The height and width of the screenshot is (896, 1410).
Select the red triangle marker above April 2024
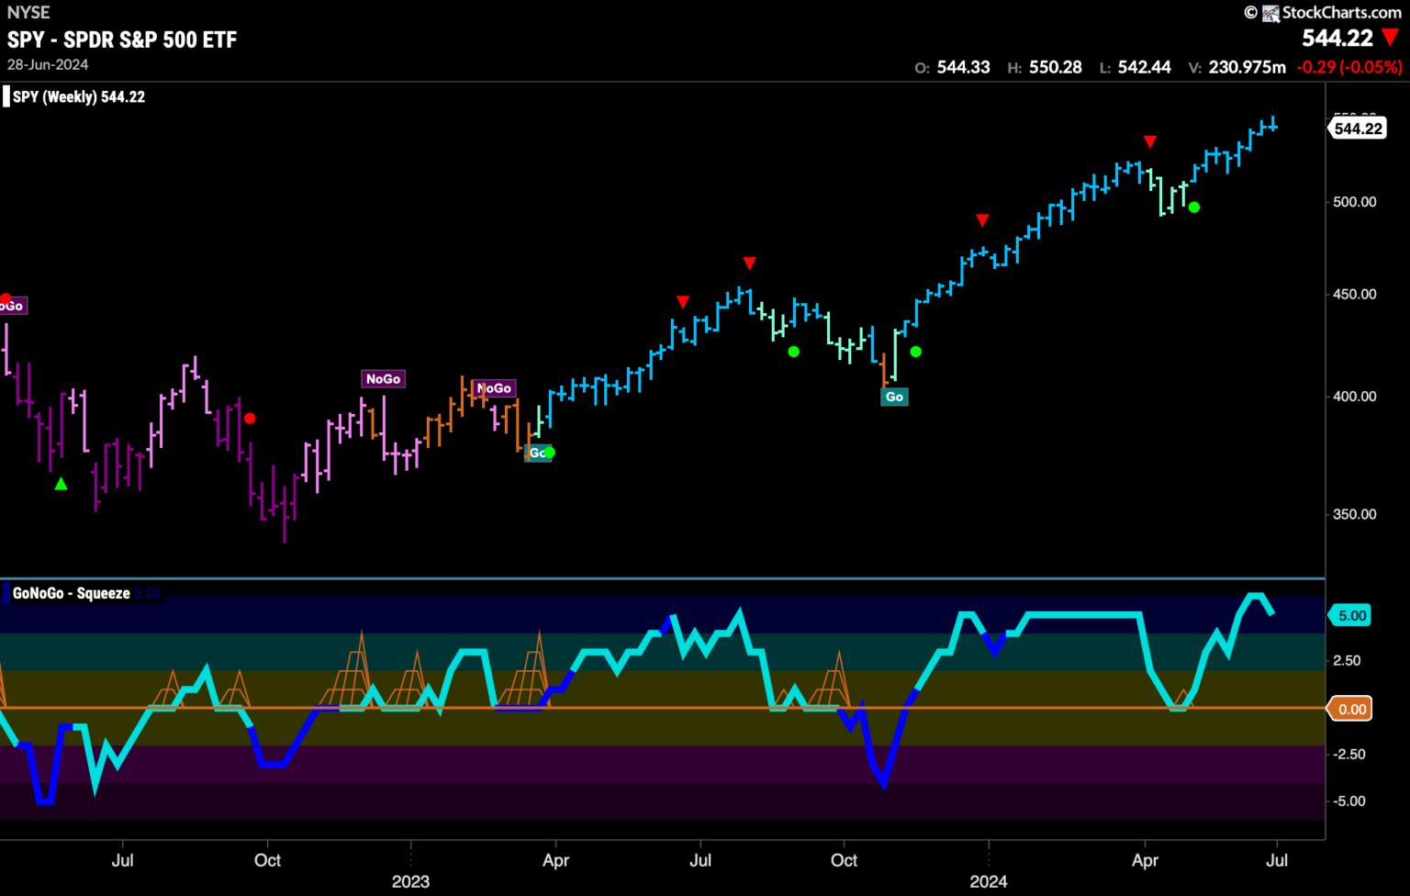click(x=1149, y=141)
